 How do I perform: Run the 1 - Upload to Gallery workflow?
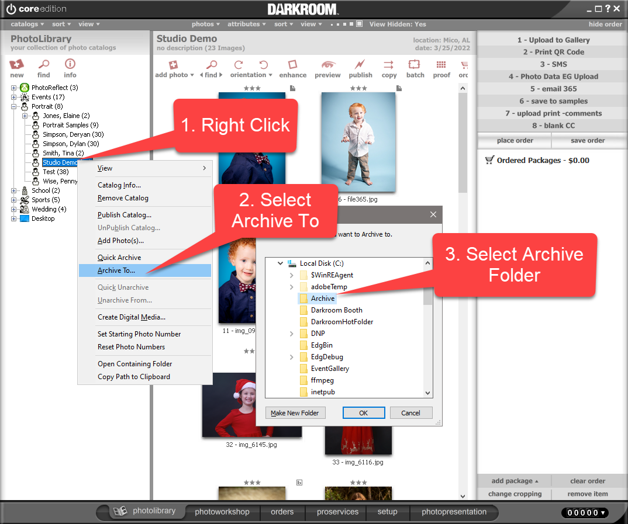[x=553, y=40]
